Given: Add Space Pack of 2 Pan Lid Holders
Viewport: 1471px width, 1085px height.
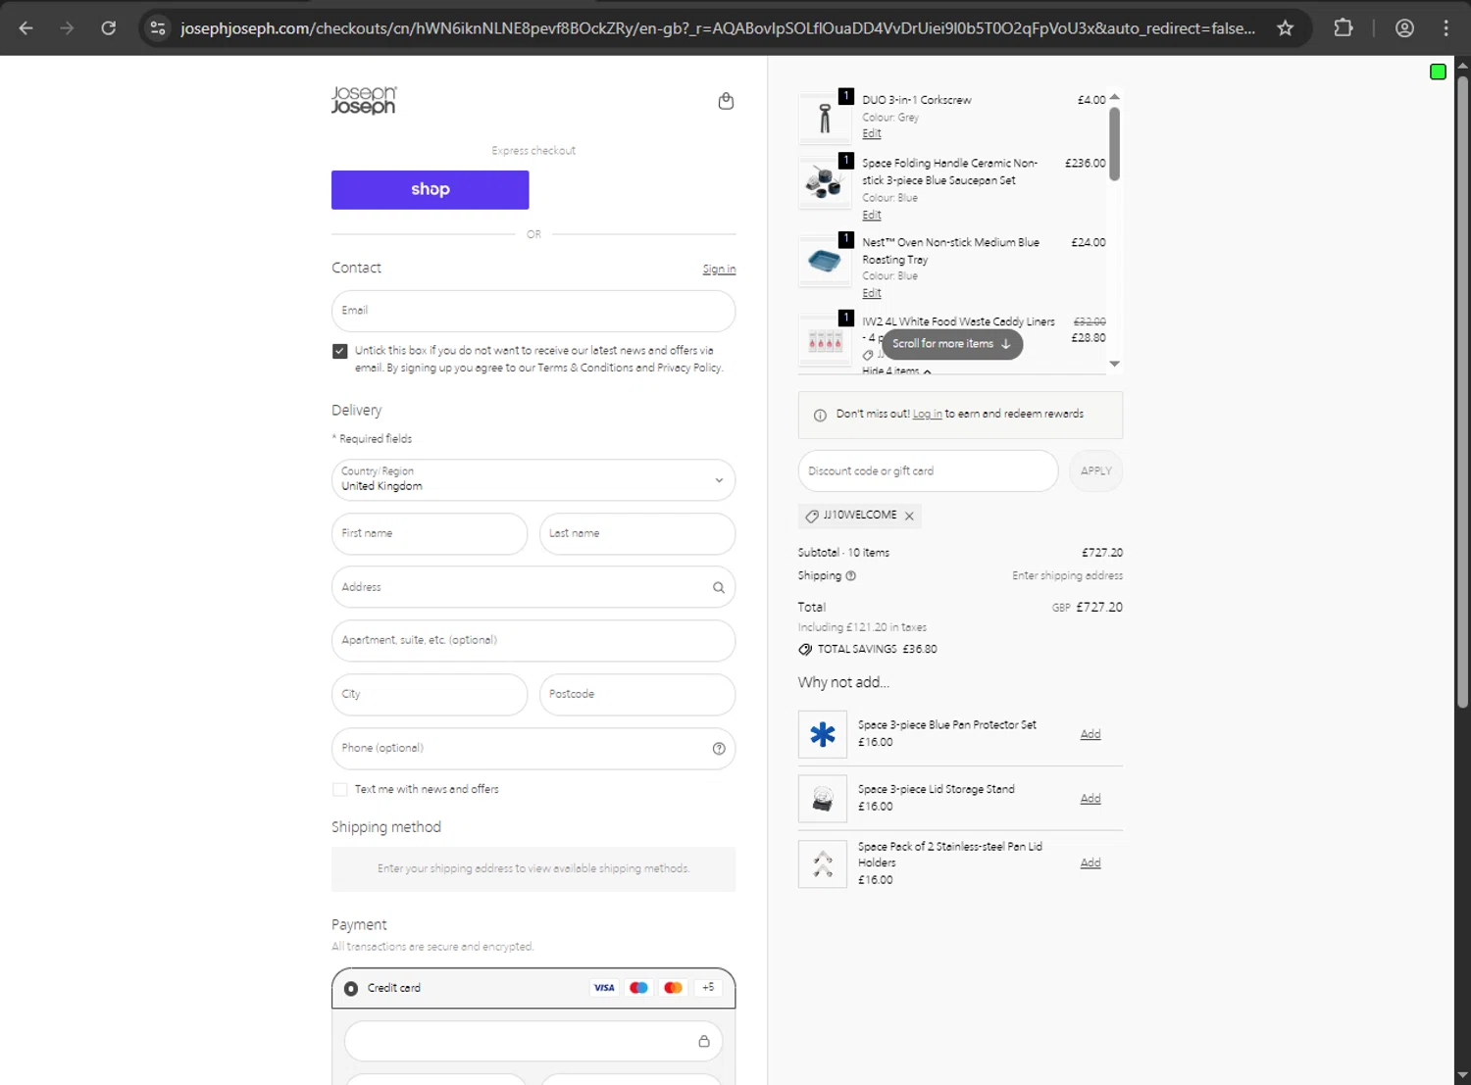Looking at the screenshot, I should 1091,863.
